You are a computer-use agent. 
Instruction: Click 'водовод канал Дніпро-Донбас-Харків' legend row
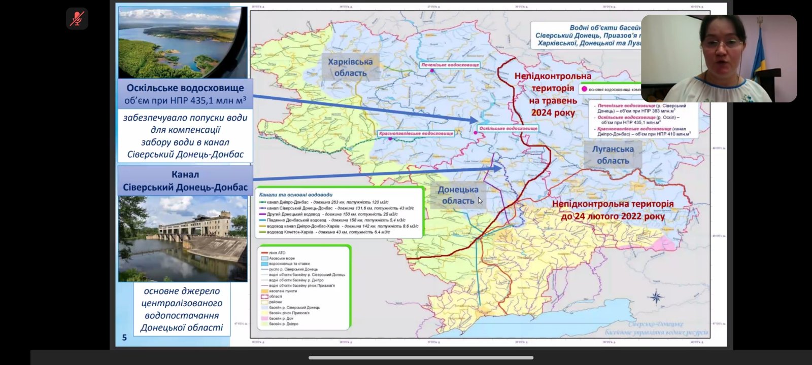tap(339, 226)
